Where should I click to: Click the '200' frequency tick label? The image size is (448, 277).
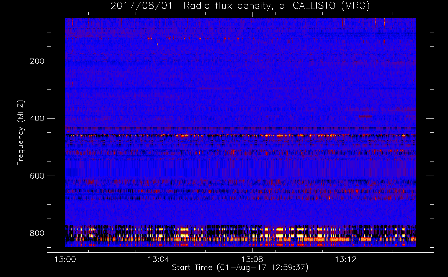[x=37, y=61]
